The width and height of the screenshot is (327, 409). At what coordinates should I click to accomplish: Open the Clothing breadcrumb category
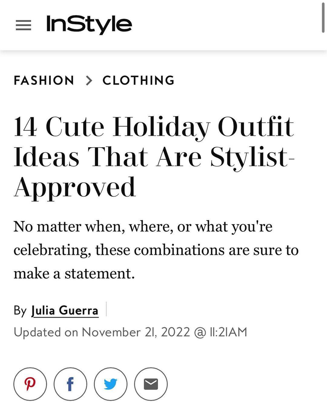coord(139,81)
